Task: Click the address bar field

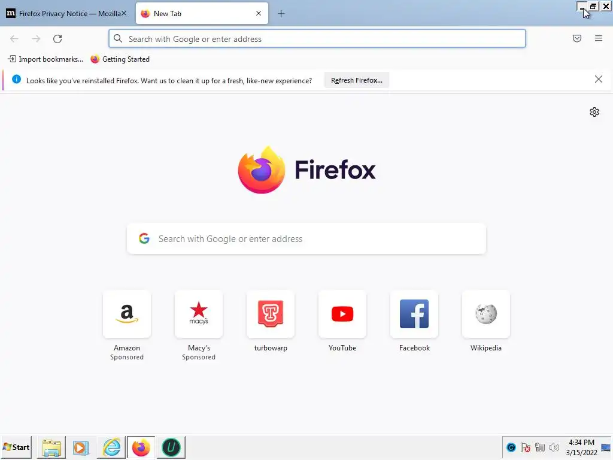Action: click(x=317, y=39)
